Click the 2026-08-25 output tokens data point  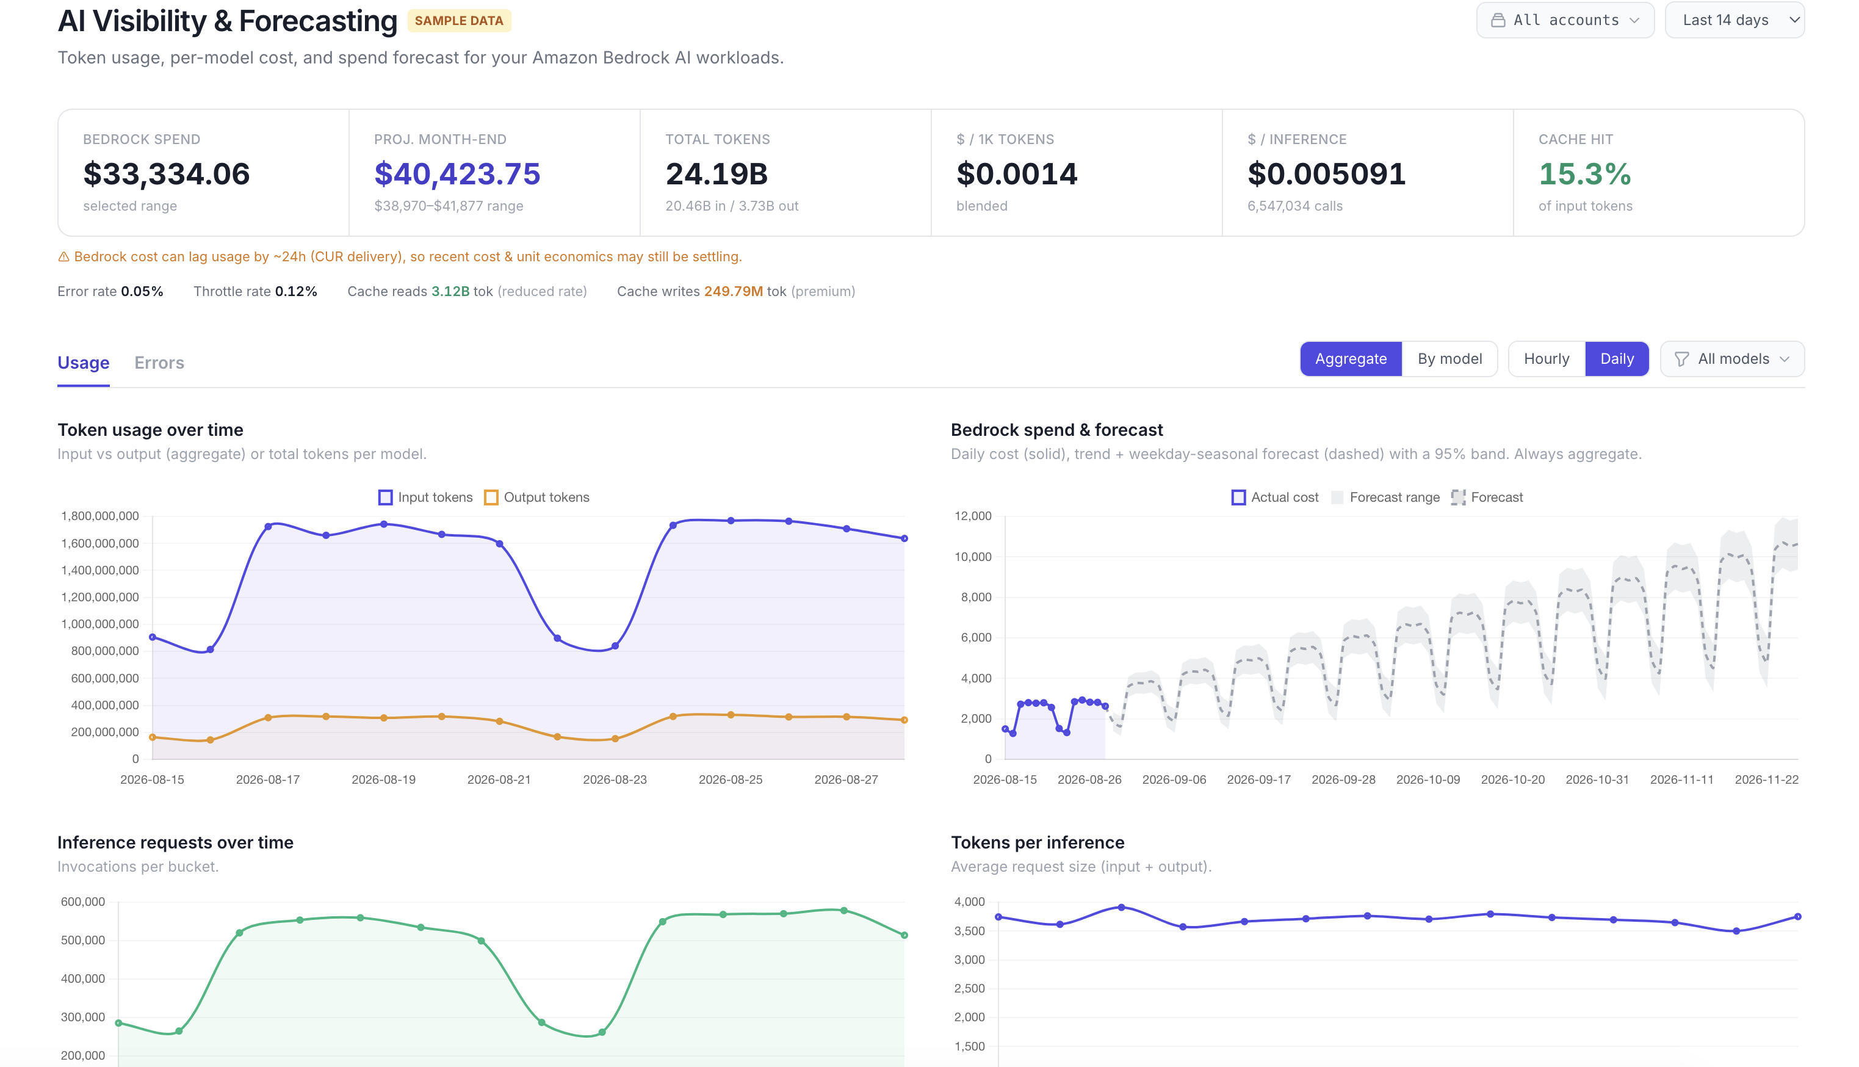click(731, 715)
